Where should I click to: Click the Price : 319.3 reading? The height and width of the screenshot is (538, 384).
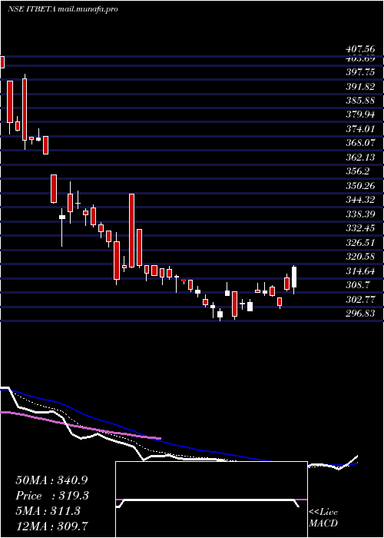[x=52, y=496]
